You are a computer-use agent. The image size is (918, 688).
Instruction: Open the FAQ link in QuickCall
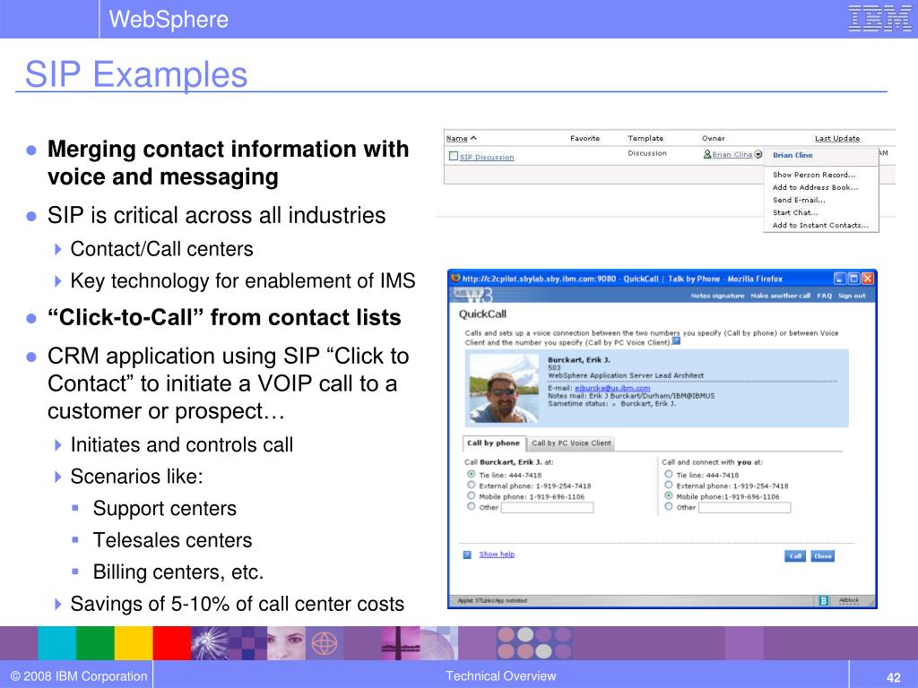(825, 296)
